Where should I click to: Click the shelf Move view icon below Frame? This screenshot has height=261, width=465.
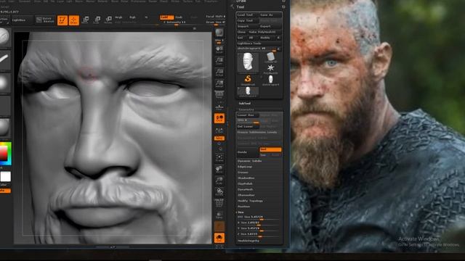click(219, 169)
